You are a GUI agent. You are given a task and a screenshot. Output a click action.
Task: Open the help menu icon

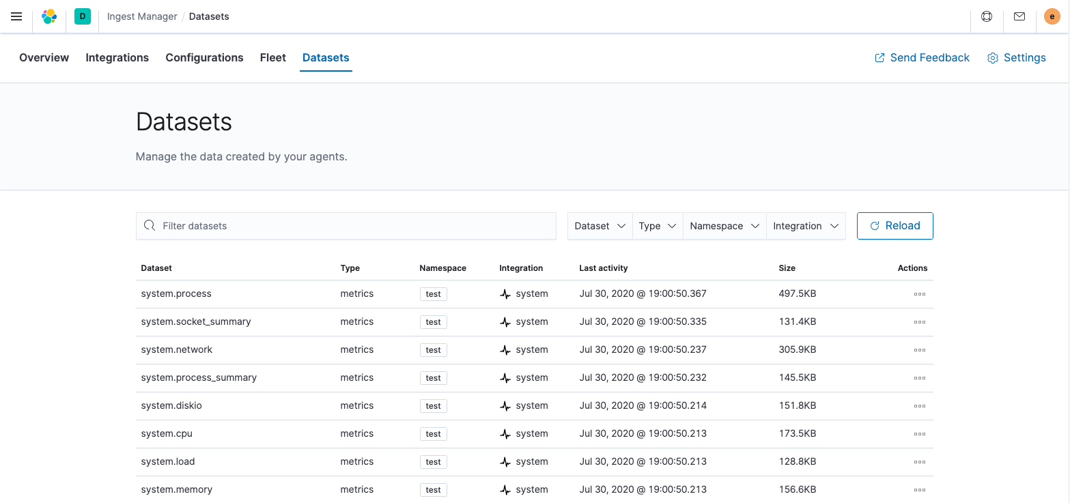pyautogui.click(x=987, y=16)
